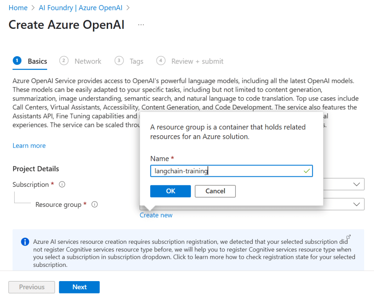Click the Resource group info icon
374x295 pixels.
coord(95,205)
